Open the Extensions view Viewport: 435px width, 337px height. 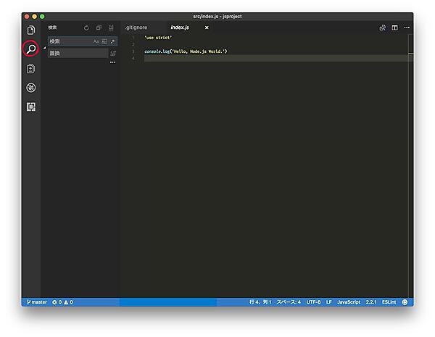point(30,107)
